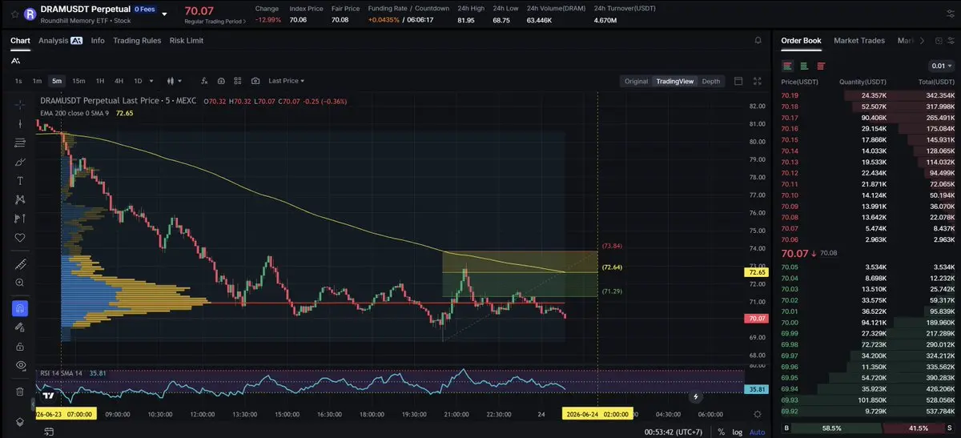Click the heart favorites icon in the drawing toolbar
961x438 pixels.
[x=20, y=237]
